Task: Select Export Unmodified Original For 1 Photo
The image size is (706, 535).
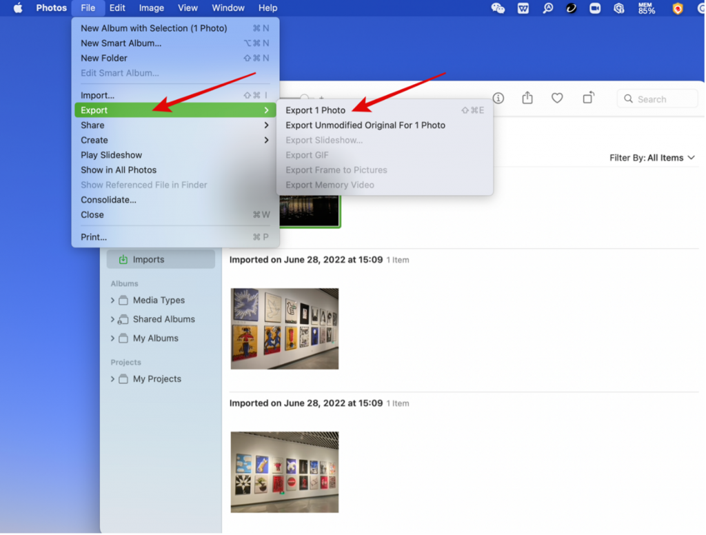Action: (365, 125)
